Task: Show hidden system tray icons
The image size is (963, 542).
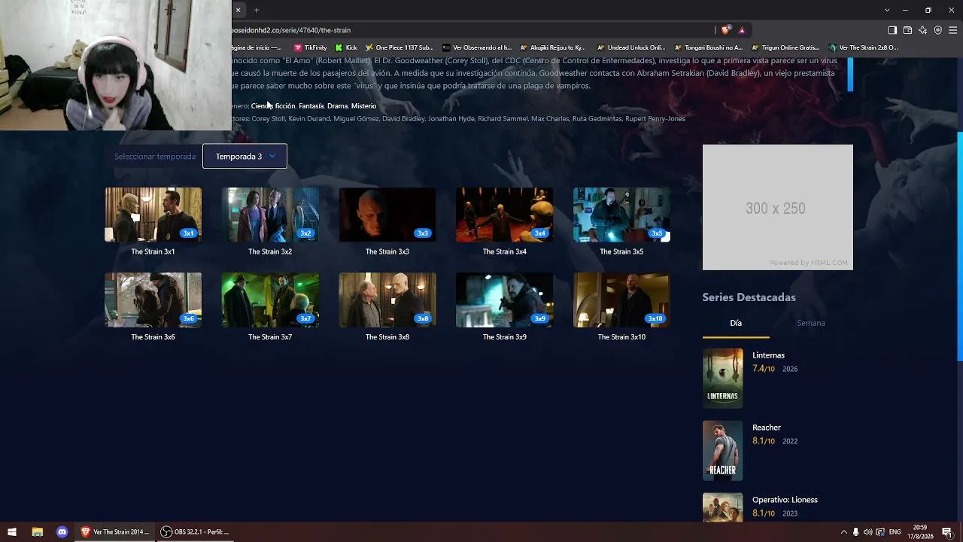Action: (843, 532)
